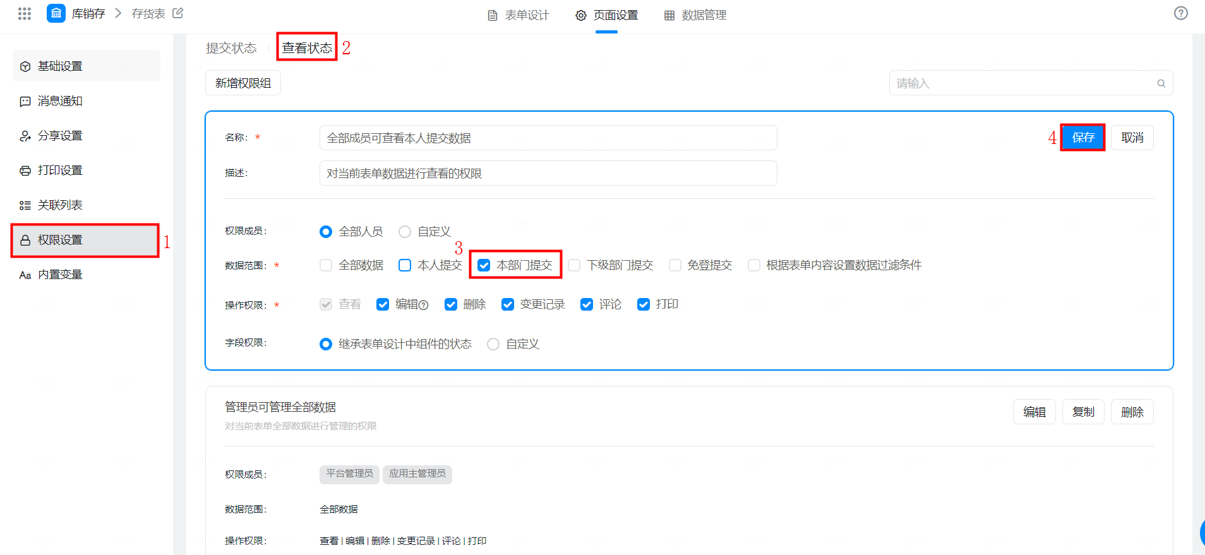Uncheck the 打印 checkbox

pos(644,304)
